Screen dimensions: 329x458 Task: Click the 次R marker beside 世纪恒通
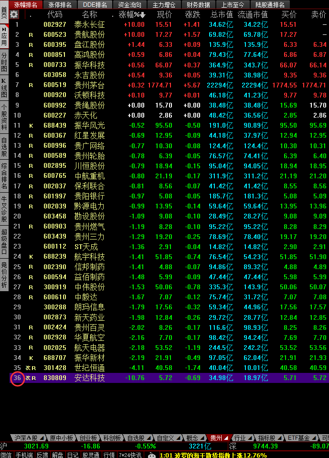click(31, 368)
